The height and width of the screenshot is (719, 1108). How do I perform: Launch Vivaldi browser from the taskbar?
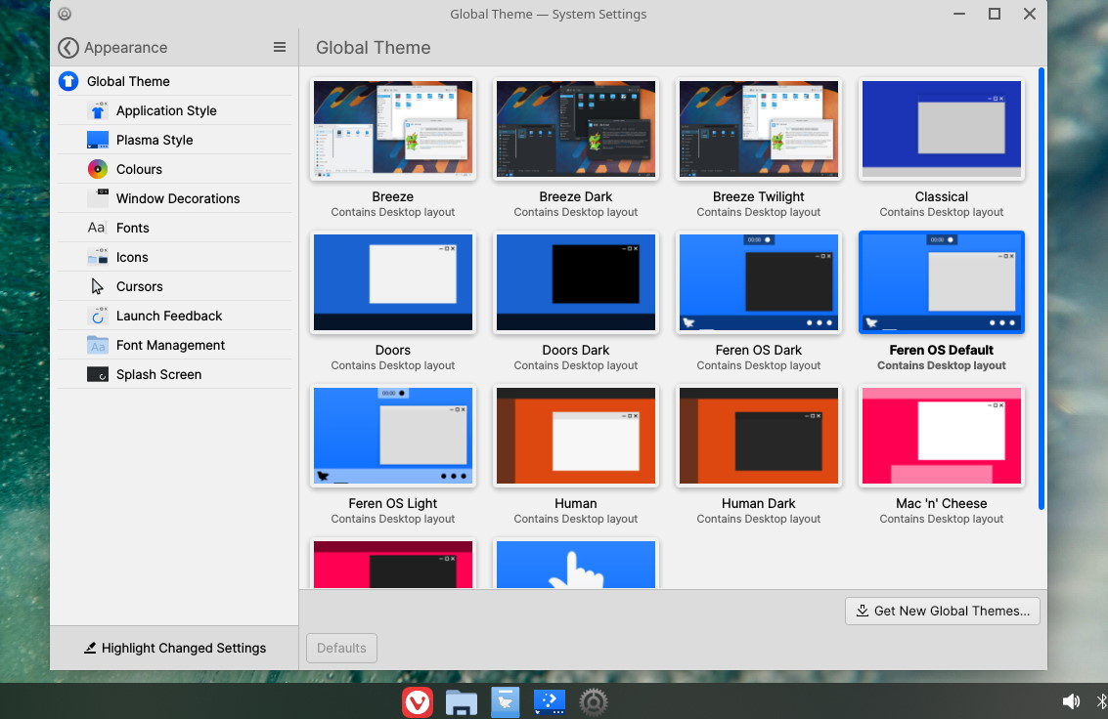tap(418, 701)
